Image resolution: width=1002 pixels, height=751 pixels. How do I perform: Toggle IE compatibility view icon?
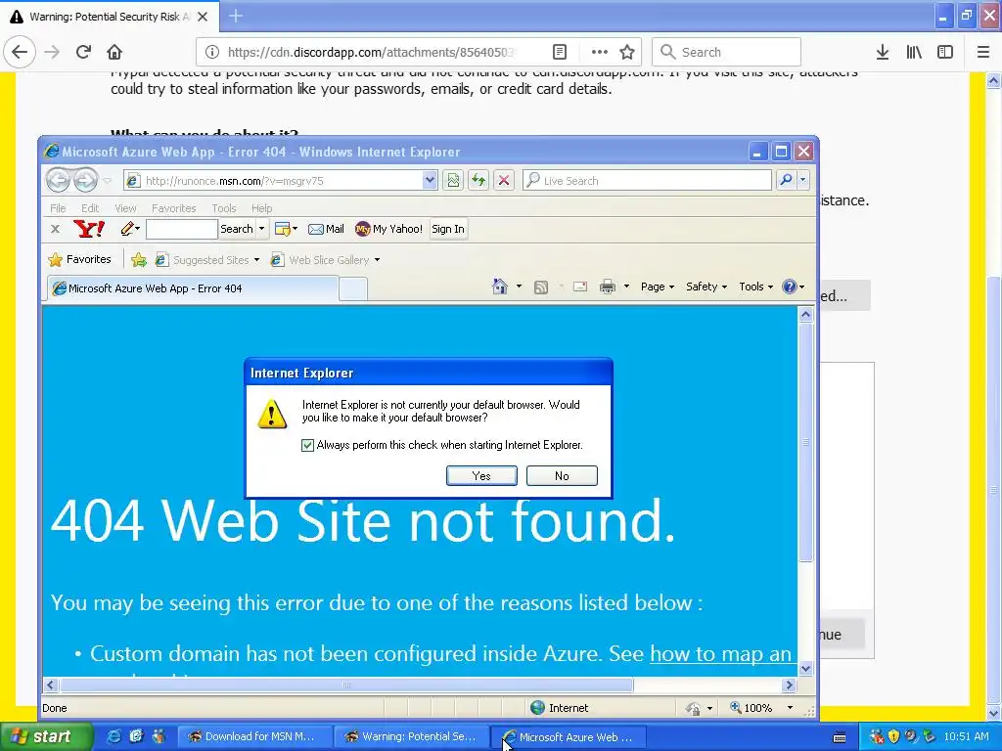coord(453,181)
